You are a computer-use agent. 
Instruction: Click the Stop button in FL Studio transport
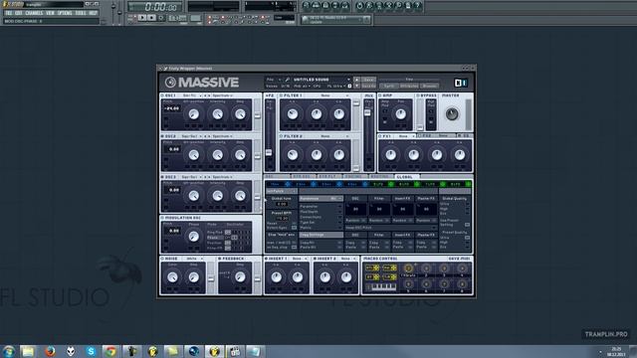tap(151, 18)
